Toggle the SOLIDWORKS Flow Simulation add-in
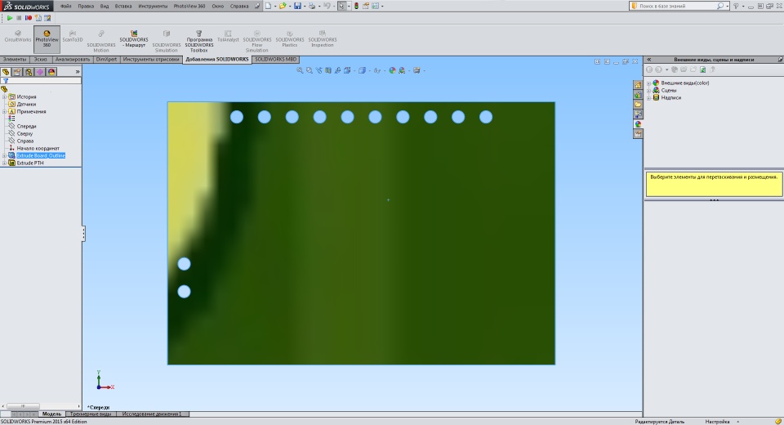 pyautogui.click(x=257, y=41)
